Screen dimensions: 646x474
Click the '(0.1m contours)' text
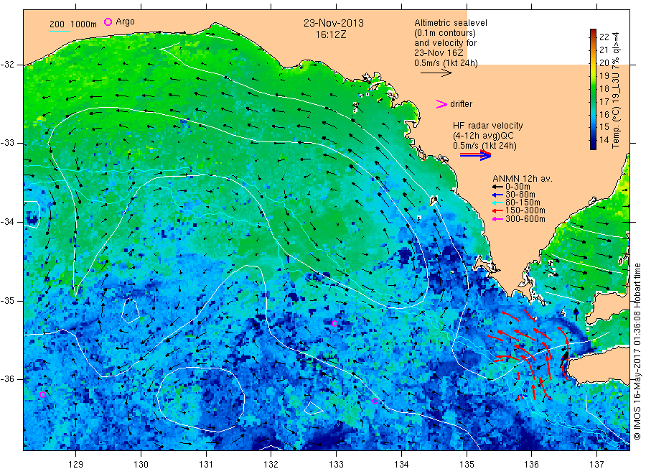pyautogui.click(x=444, y=33)
